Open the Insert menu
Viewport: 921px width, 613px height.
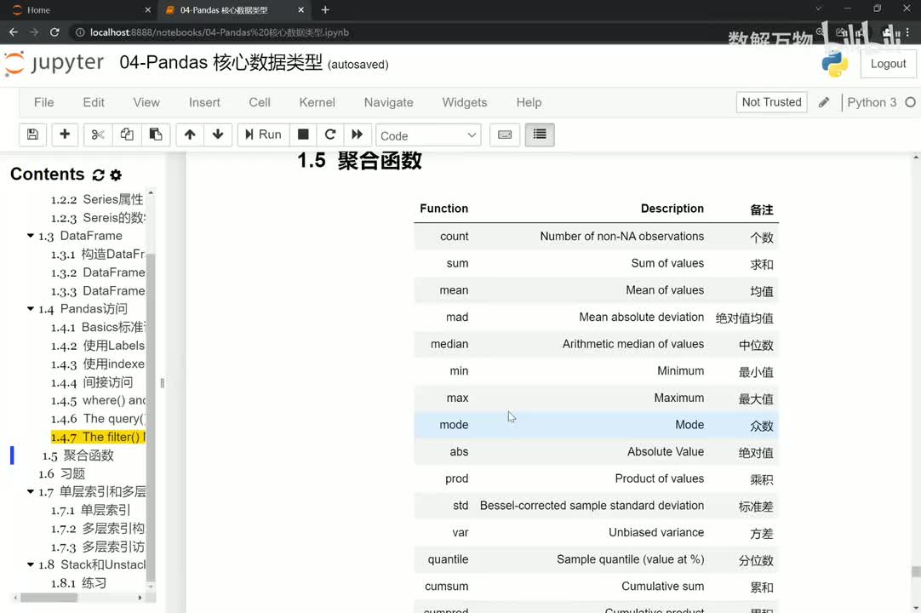tap(204, 102)
